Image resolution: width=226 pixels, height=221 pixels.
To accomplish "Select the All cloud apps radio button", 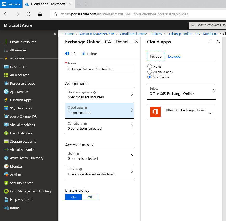I will (x=149, y=72).
